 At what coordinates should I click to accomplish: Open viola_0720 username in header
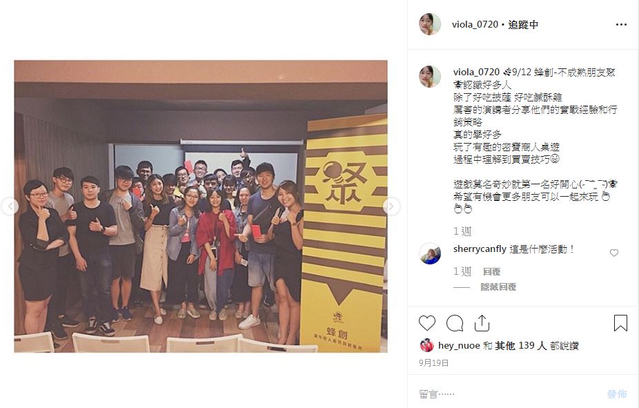(x=475, y=25)
